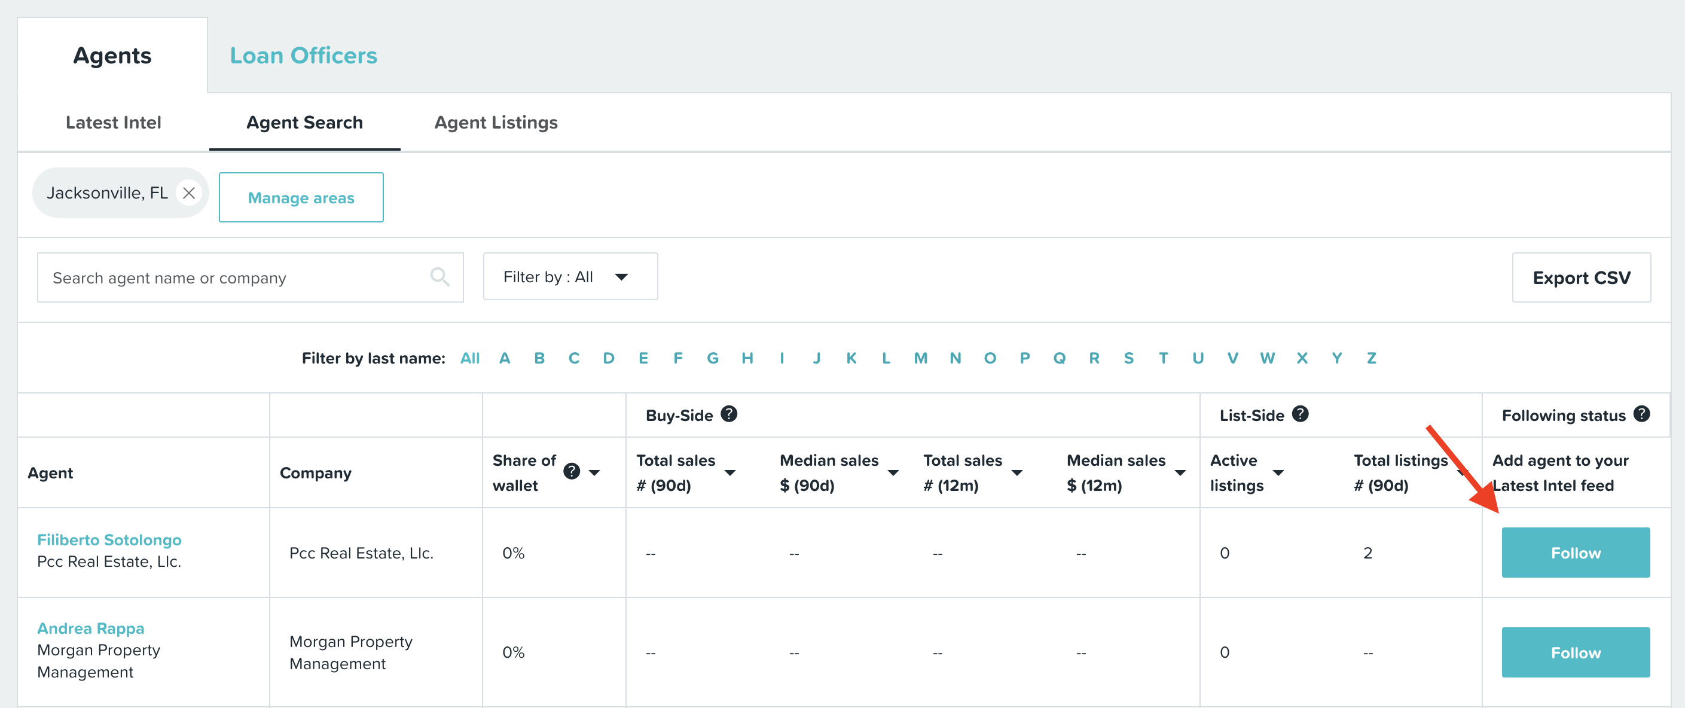Sort by Active listings column

(x=1278, y=472)
